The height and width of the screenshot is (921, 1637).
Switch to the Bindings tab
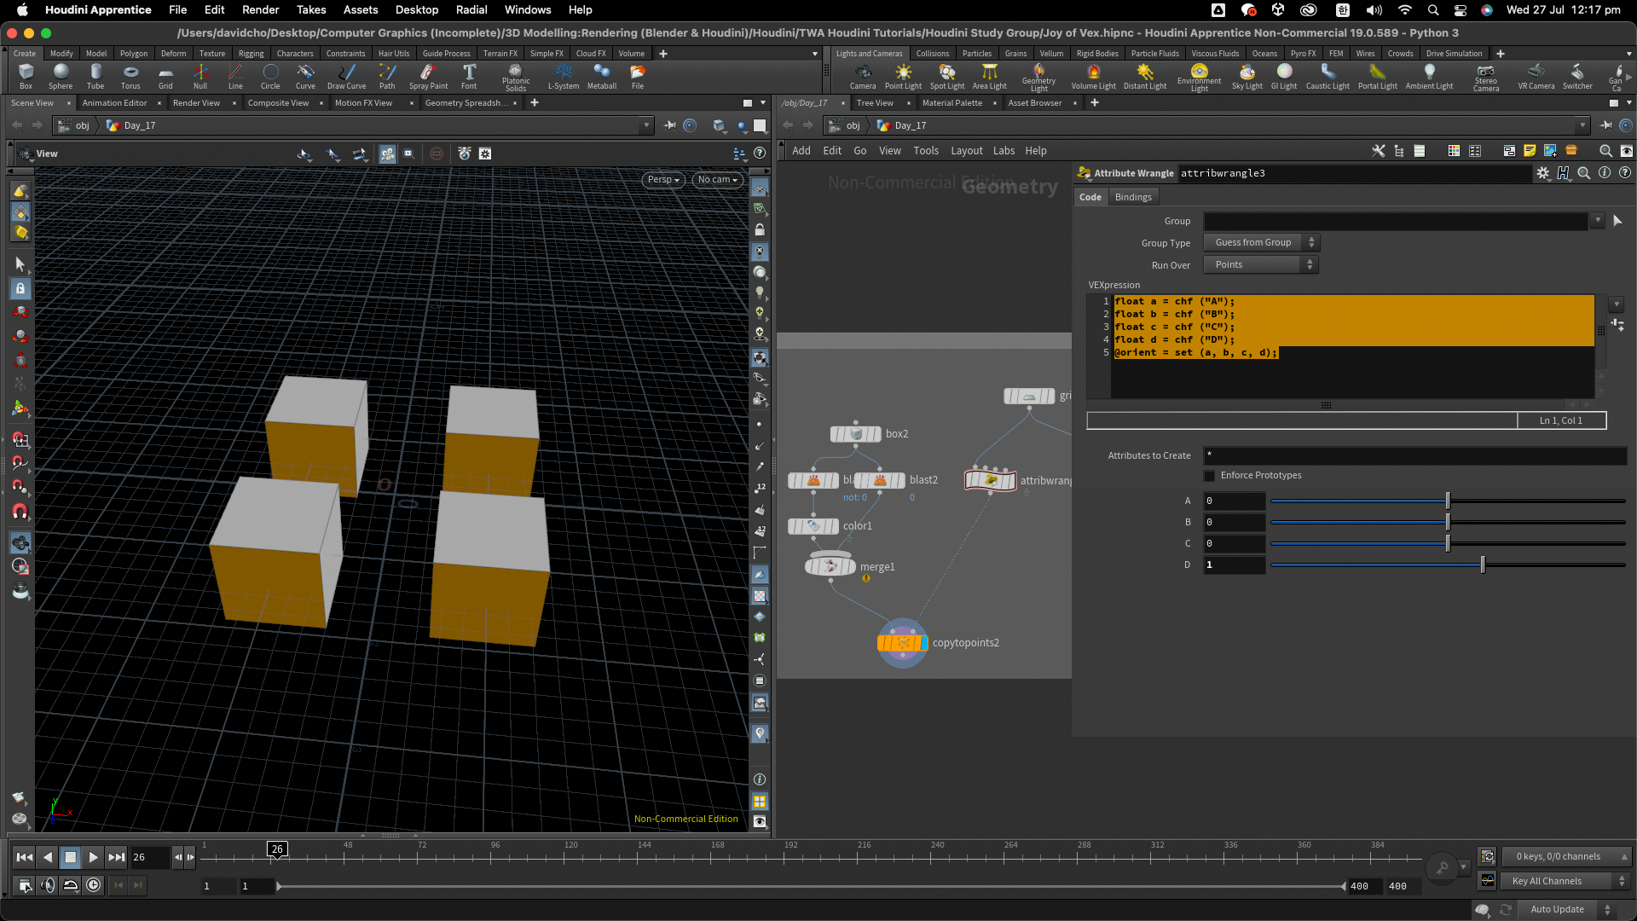(x=1132, y=197)
